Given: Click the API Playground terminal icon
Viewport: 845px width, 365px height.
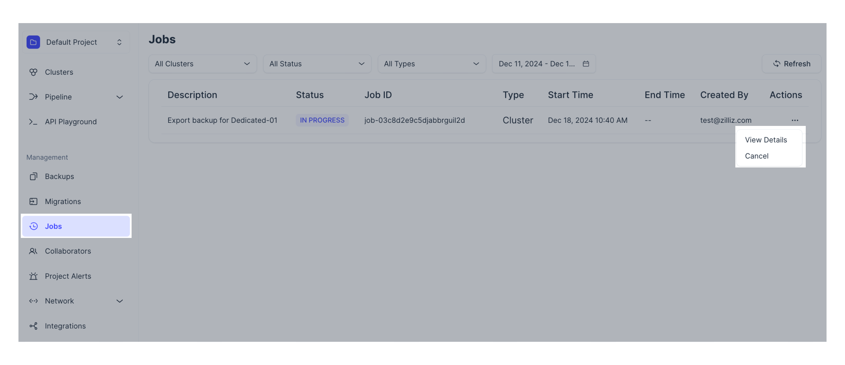Looking at the screenshot, I should tap(33, 122).
